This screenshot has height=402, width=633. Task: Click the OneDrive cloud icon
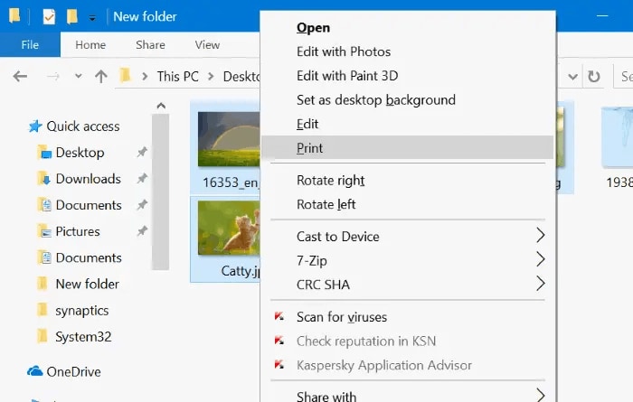click(35, 371)
